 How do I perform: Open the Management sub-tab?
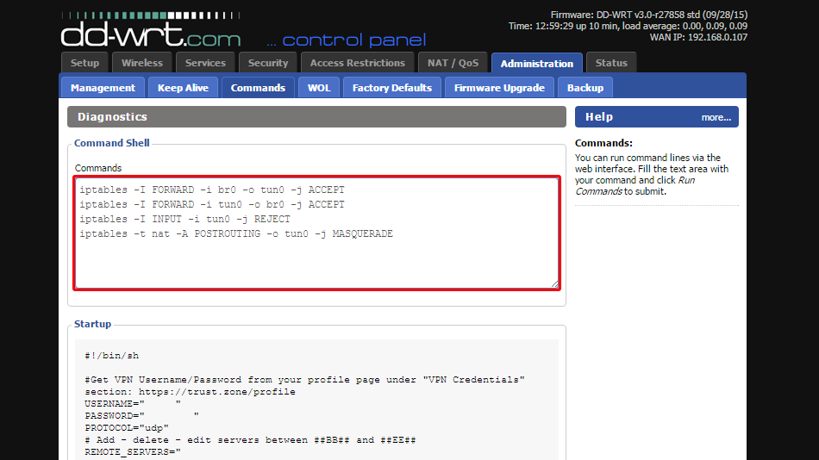(103, 88)
